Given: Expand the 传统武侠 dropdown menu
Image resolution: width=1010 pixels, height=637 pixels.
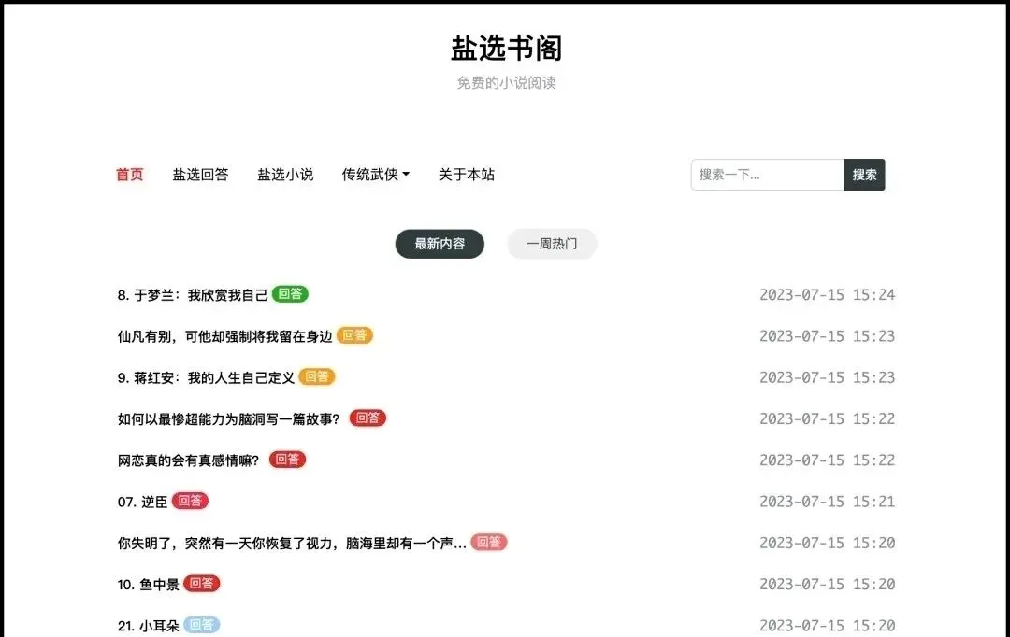Looking at the screenshot, I should (x=376, y=175).
